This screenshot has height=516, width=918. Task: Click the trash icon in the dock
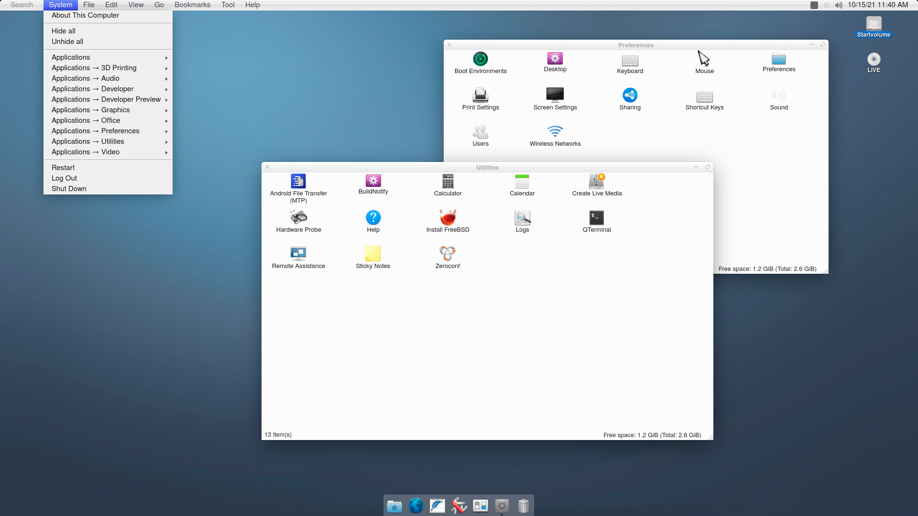pos(523,505)
